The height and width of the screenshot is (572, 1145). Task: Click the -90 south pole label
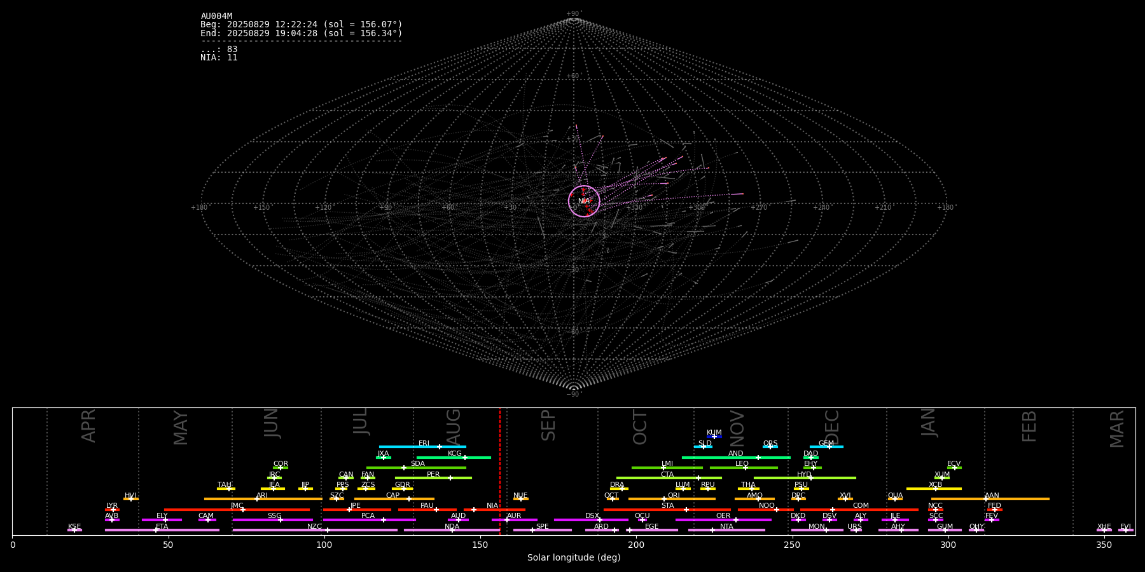pos(573,395)
